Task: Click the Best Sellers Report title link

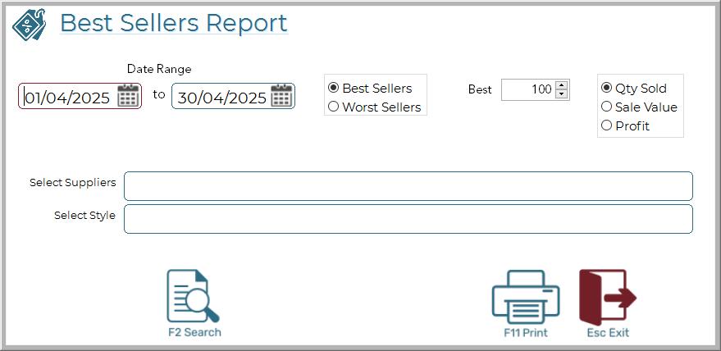Action: tap(174, 22)
